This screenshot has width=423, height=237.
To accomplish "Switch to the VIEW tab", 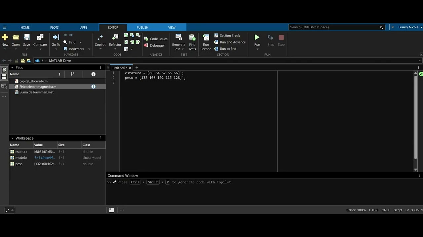I will (172, 27).
